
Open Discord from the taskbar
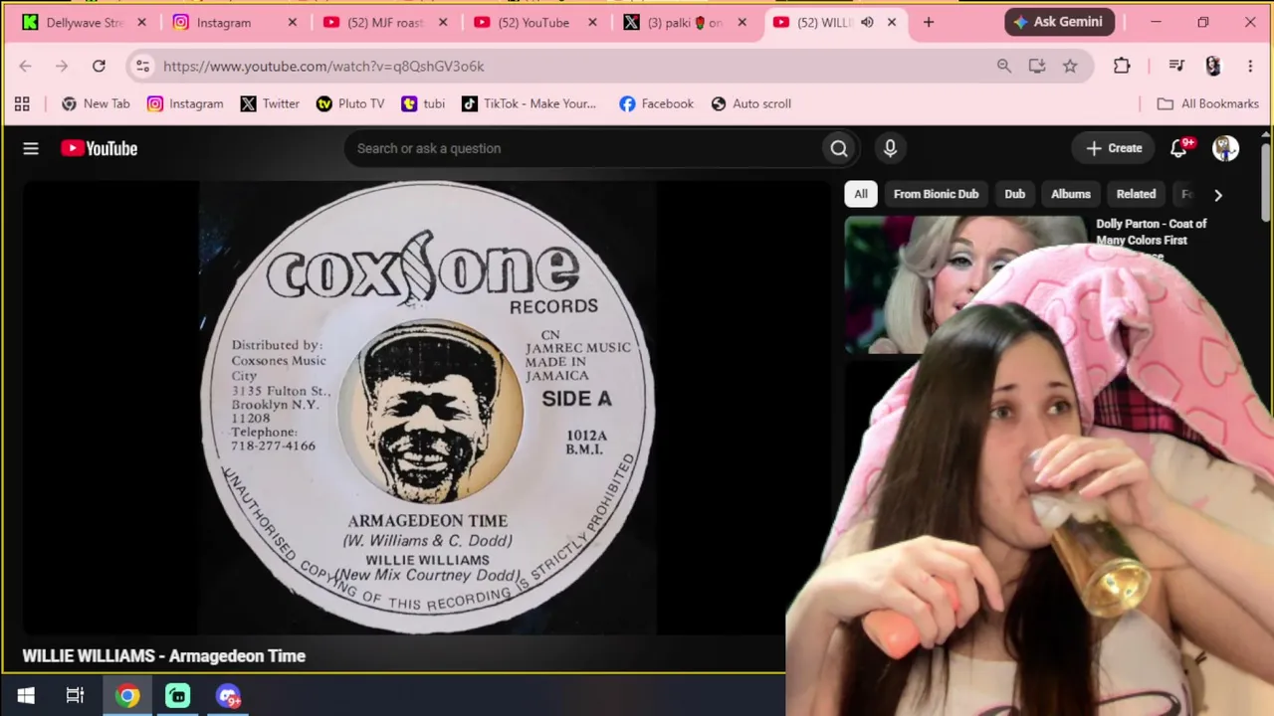click(228, 696)
